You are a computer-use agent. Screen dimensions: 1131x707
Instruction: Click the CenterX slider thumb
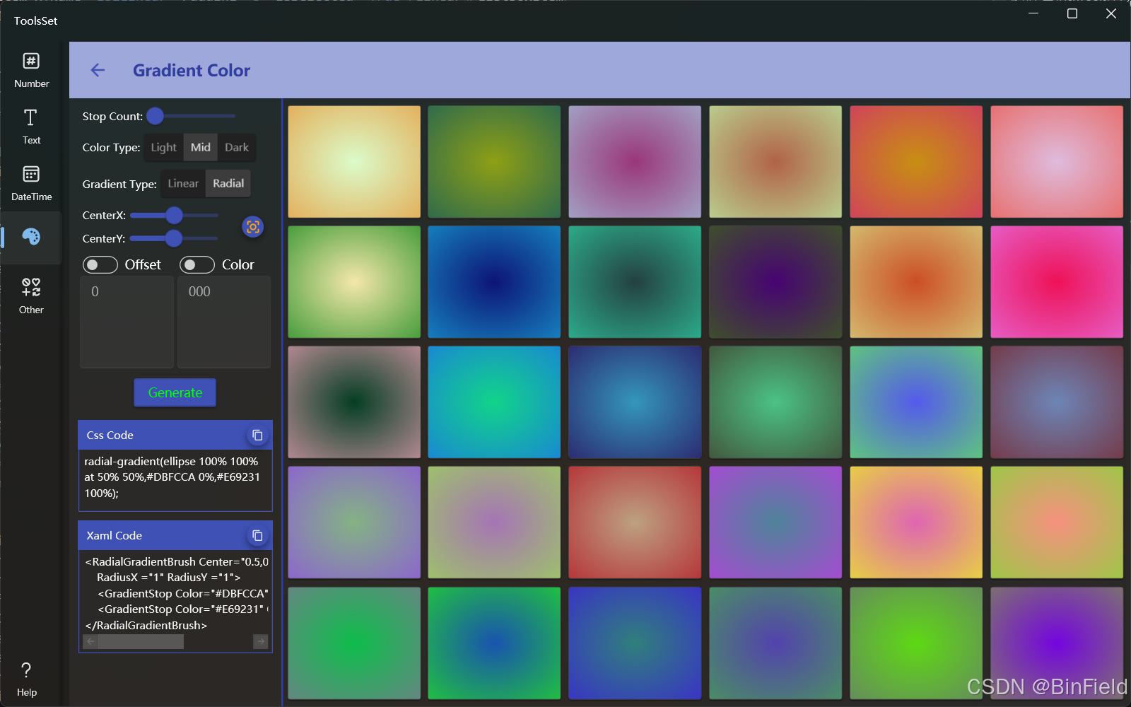click(174, 215)
